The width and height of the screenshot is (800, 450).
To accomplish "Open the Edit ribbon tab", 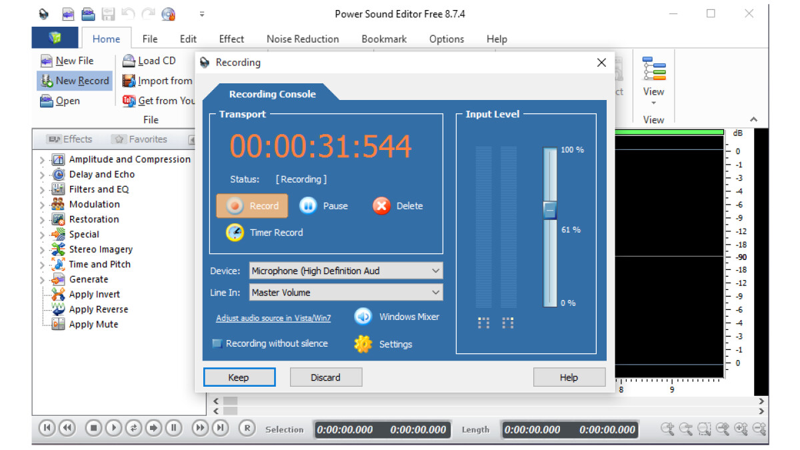I will (x=188, y=39).
